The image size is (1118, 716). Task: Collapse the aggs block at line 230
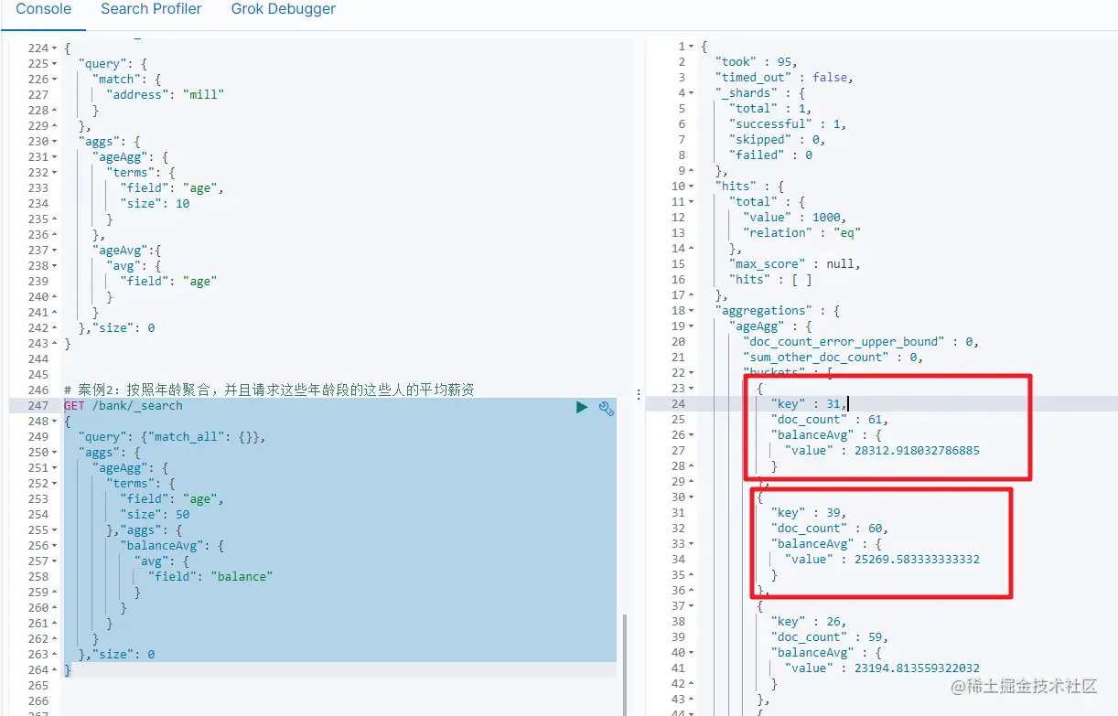(54, 142)
